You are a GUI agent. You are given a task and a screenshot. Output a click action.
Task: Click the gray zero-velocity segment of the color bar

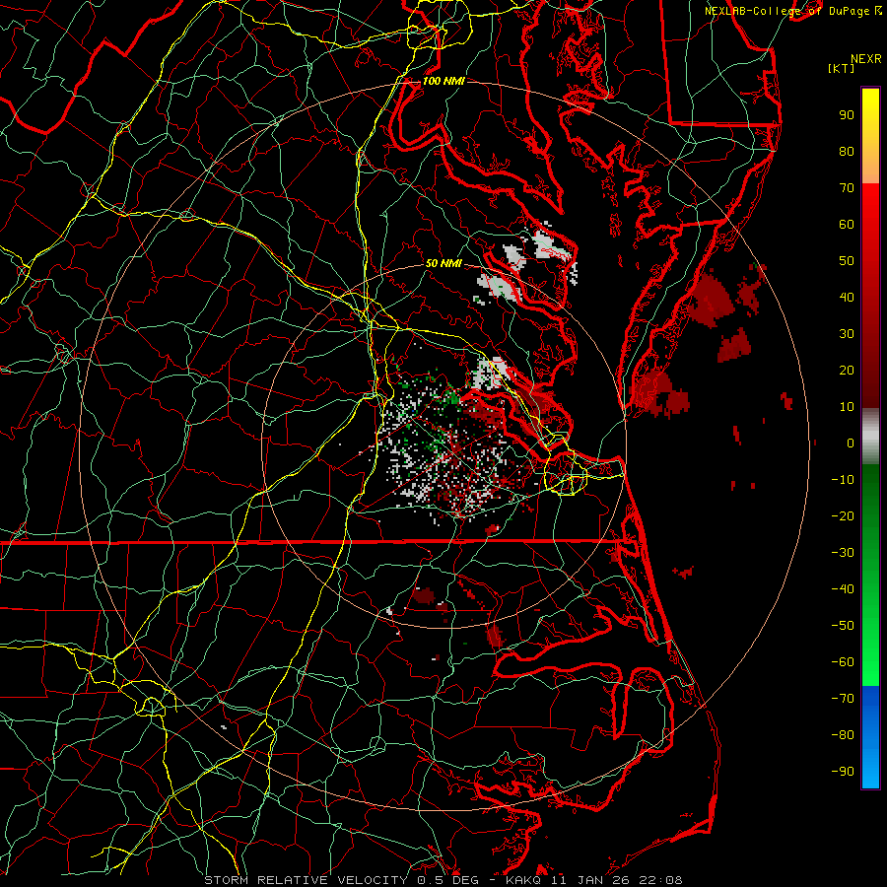(x=870, y=437)
